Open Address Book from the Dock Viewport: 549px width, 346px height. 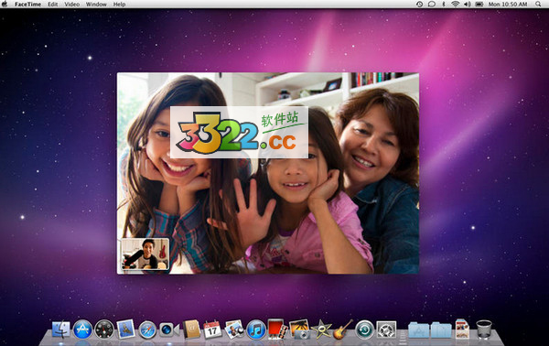pyautogui.click(x=191, y=330)
